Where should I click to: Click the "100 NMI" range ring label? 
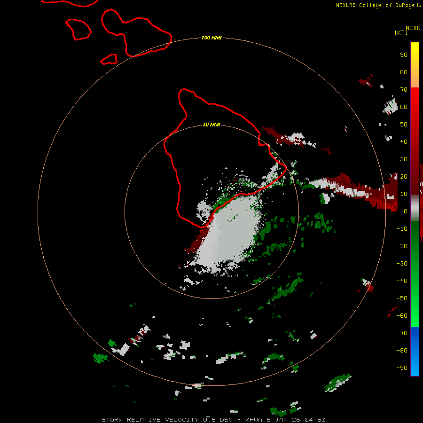[x=211, y=38]
